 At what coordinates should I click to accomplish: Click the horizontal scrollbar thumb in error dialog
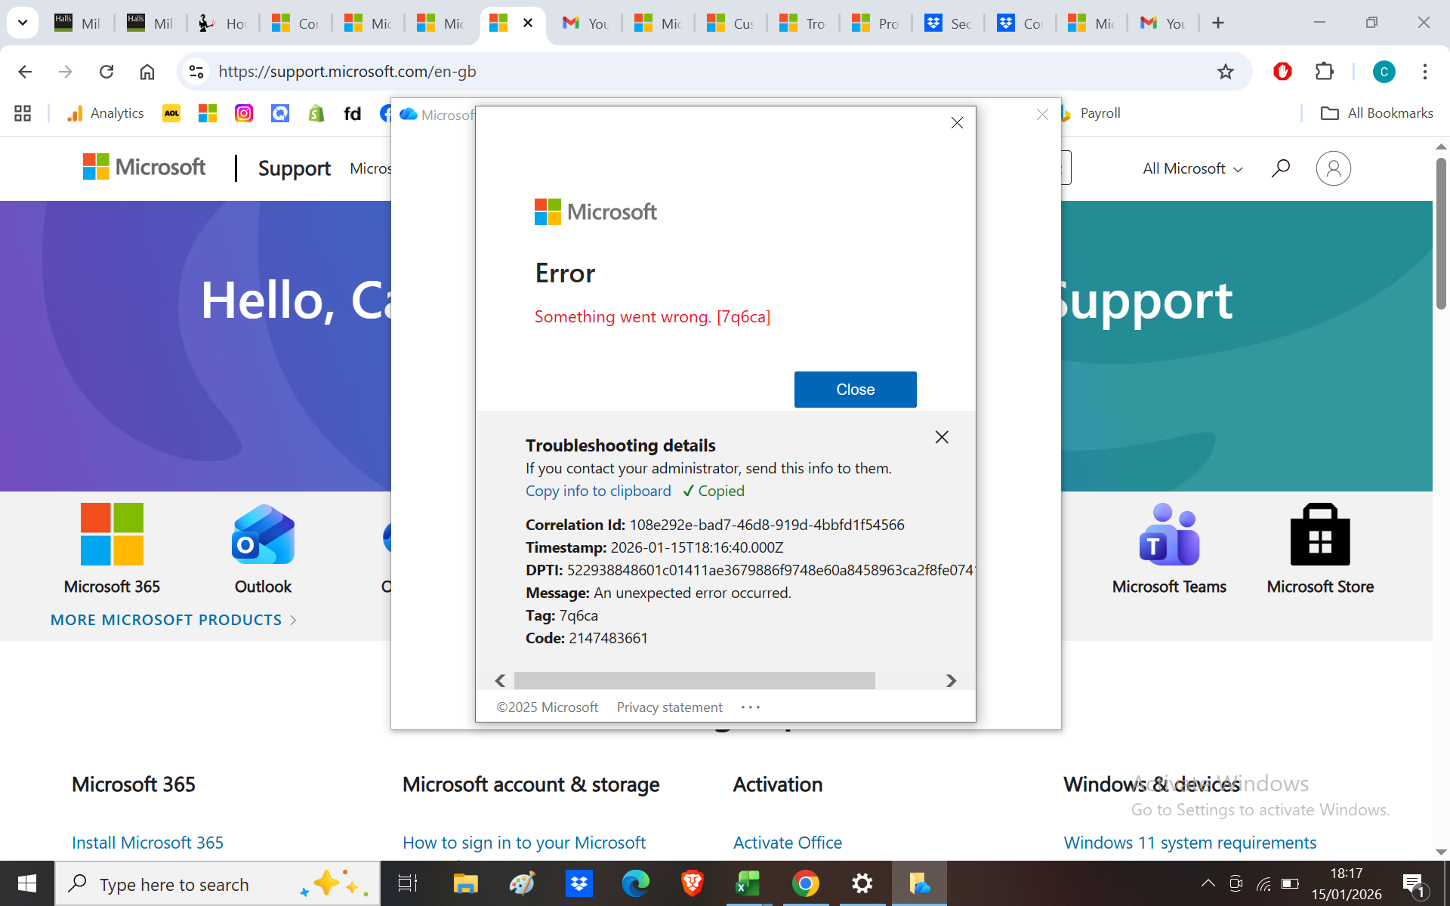(694, 681)
